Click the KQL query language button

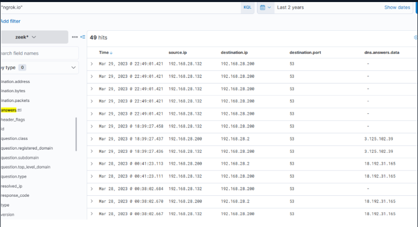[x=247, y=8]
